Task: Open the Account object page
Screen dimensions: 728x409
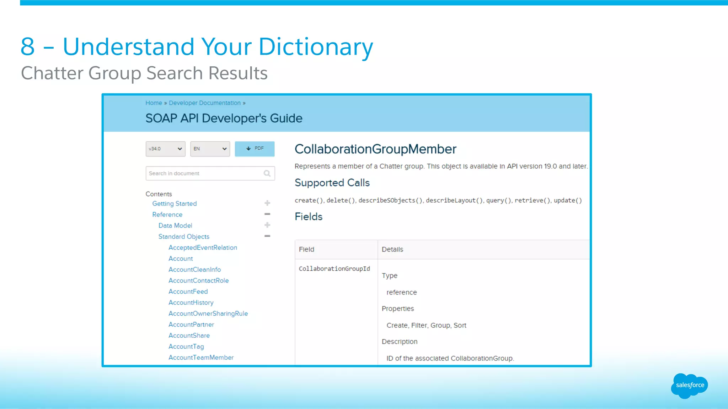Action: pos(181,259)
